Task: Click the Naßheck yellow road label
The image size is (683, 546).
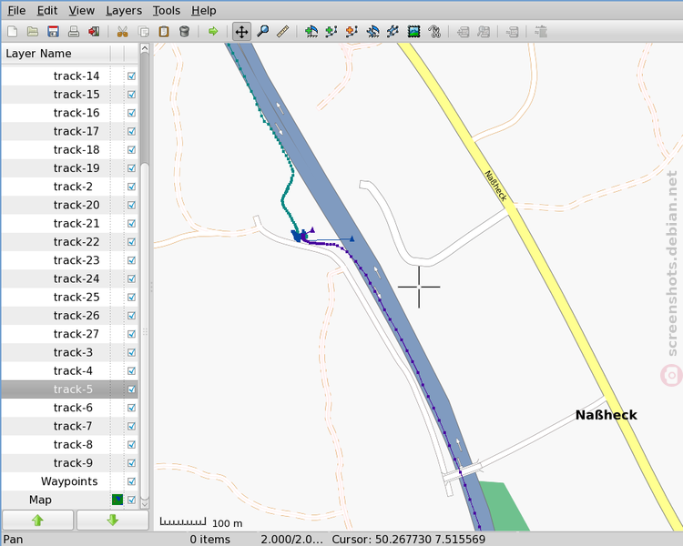Action: point(496,186)
